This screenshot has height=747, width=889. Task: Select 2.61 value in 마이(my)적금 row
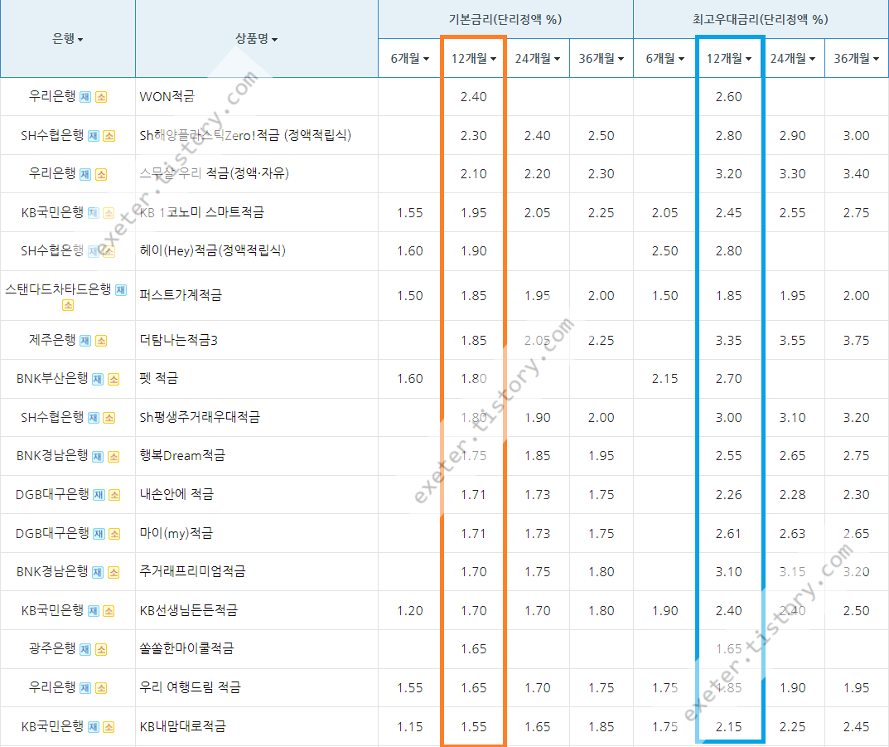point(728,534)
